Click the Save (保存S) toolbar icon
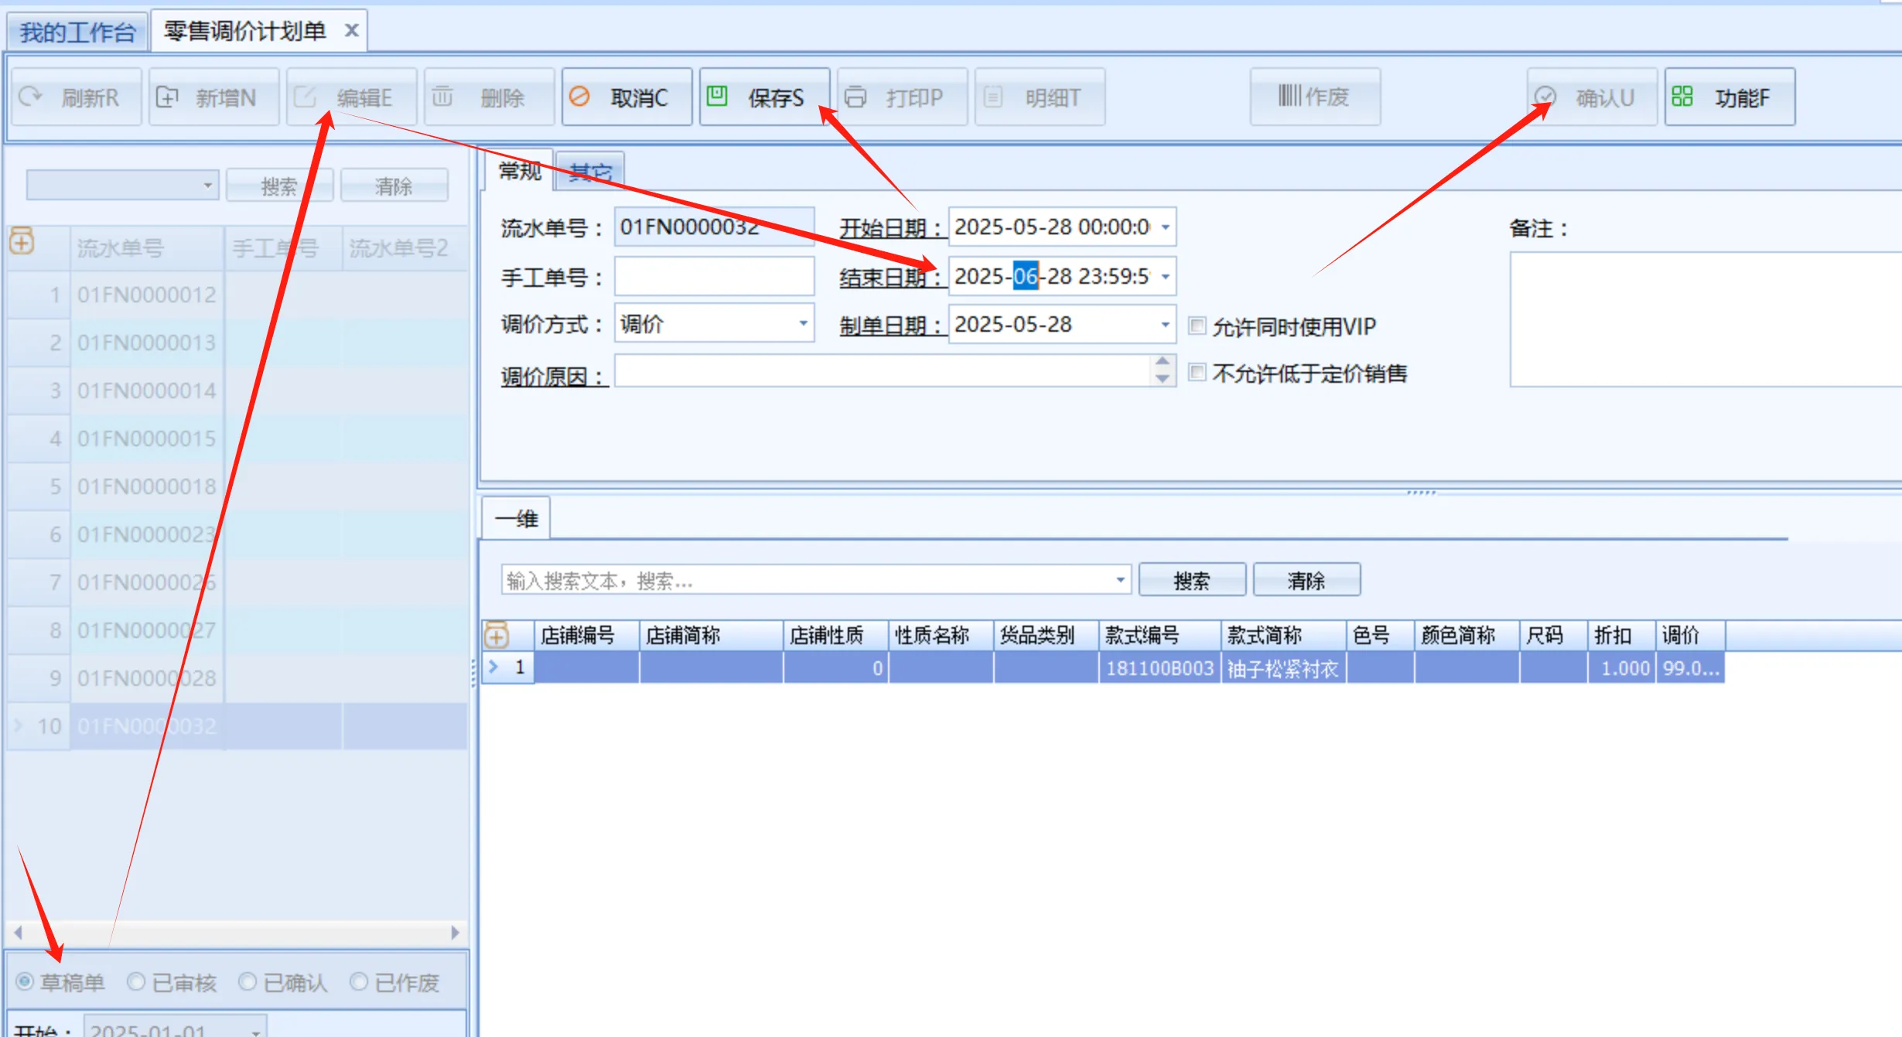Image resolution: width=1902 pixels, height=1037 pixels. pyautogui.click(x=717, y=96)
